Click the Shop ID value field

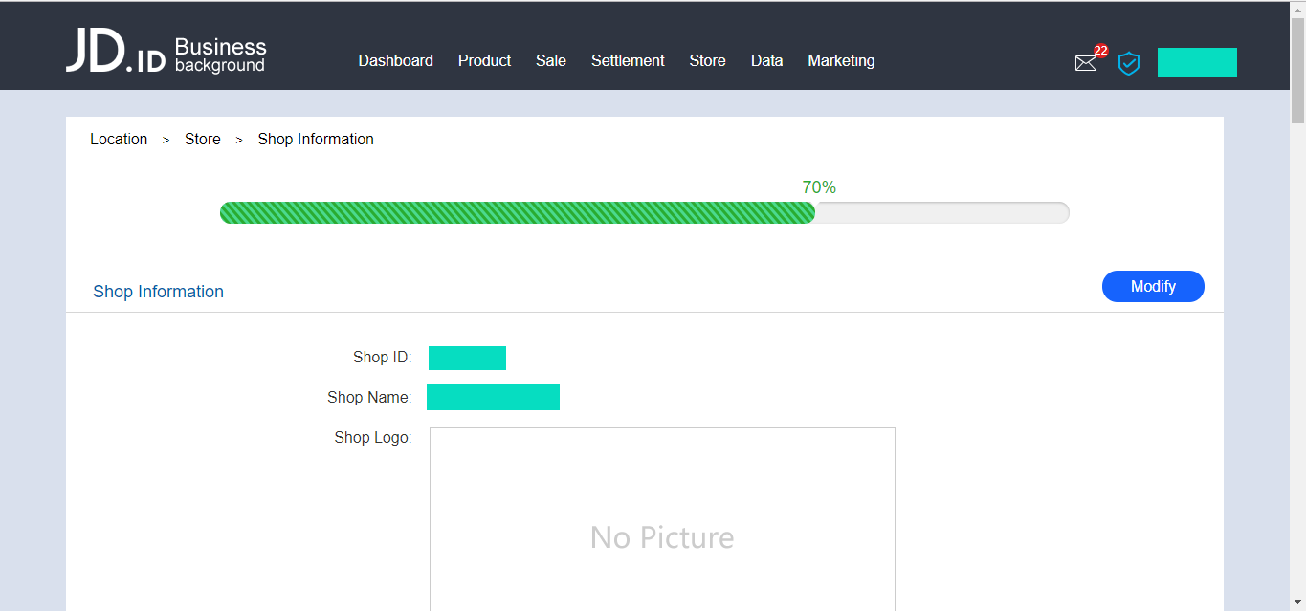467,357
